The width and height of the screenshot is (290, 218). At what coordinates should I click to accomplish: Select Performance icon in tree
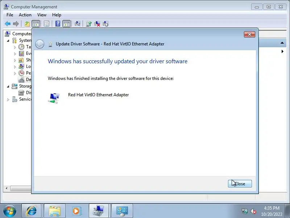(x=21, y=73)
